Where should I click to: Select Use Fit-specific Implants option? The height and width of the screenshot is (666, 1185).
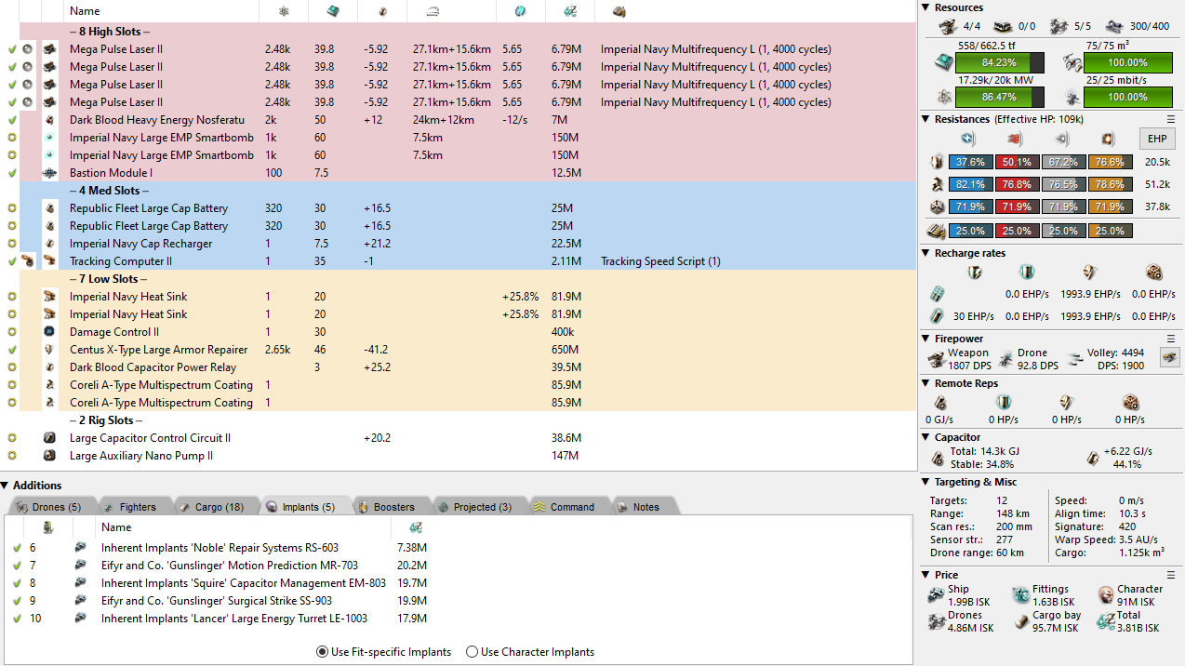pyautogui.click(x=323, y=652)
